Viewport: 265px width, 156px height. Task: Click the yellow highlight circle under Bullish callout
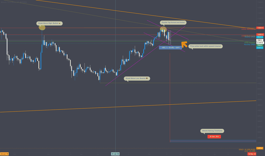coord(42,28)
